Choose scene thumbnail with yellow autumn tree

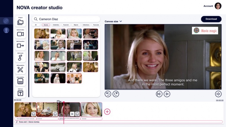(42, 78)
